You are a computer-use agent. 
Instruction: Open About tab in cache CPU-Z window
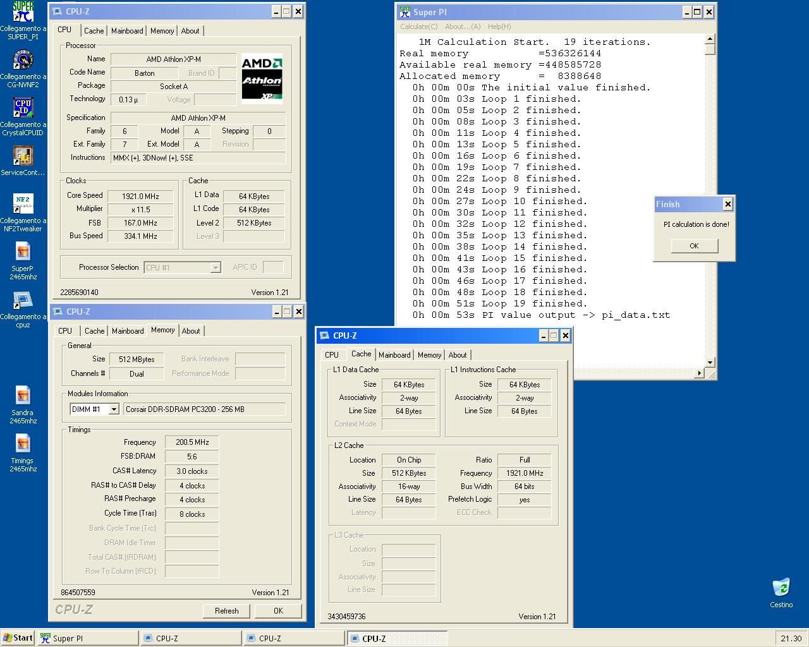pos(458,355)
